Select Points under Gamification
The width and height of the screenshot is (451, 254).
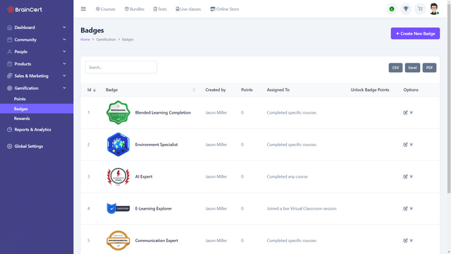coord(20,99)
